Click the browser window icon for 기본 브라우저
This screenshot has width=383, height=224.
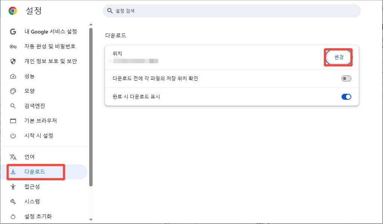pyautogui.click(x=13, y=121)
